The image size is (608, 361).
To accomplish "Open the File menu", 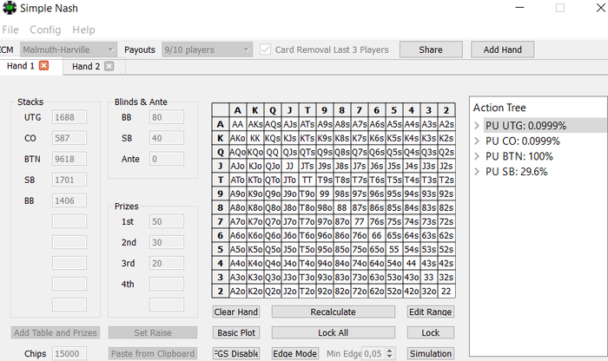I will 10,30.
